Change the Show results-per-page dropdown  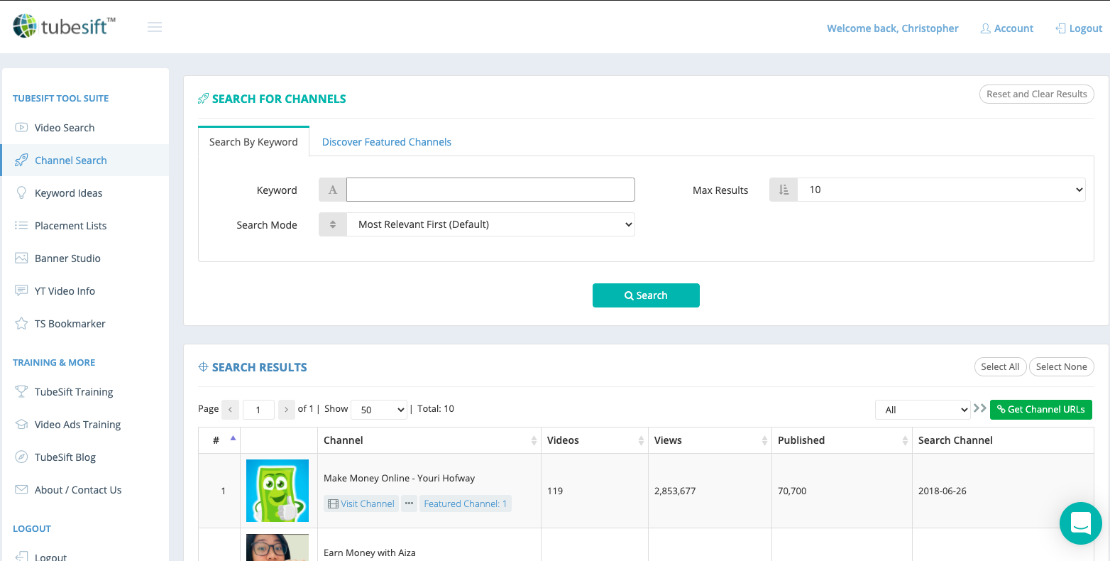[379, 409]
